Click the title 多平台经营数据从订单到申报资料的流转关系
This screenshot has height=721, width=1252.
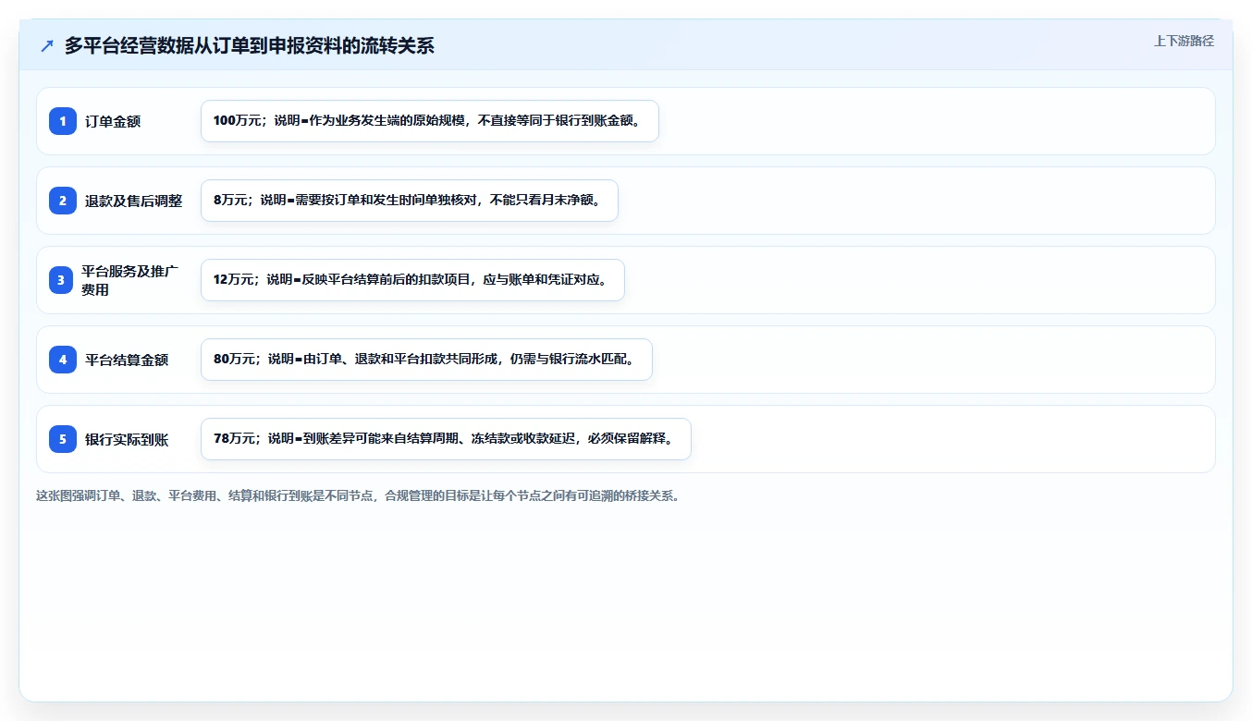coord(249,45)
